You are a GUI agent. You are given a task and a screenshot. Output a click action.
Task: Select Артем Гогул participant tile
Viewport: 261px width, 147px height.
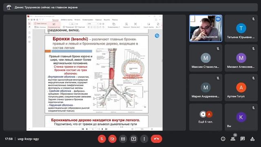click(241, 87)
